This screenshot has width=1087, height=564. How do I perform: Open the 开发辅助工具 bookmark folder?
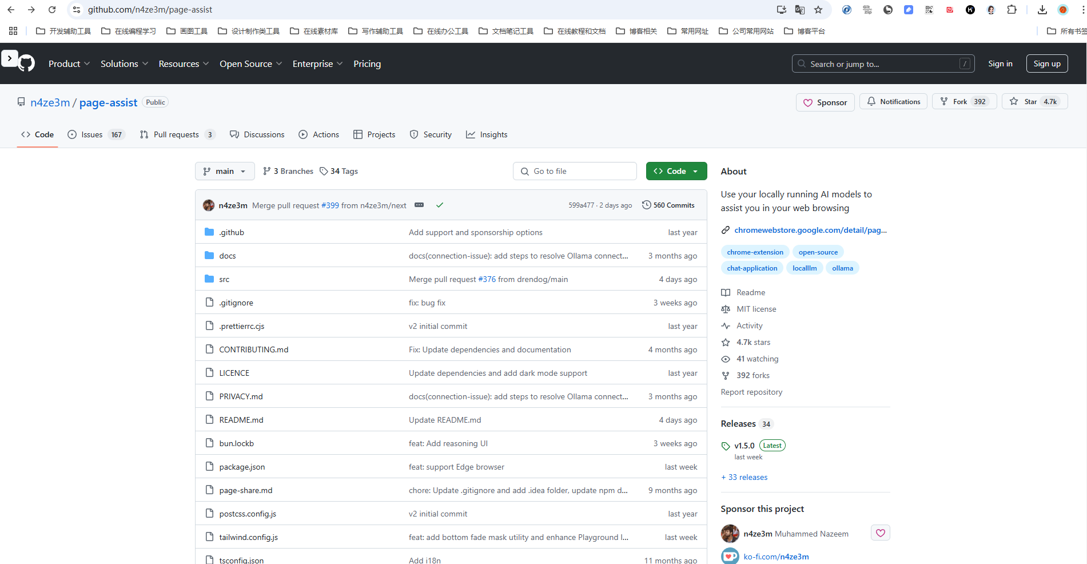(x=63, y=31)
